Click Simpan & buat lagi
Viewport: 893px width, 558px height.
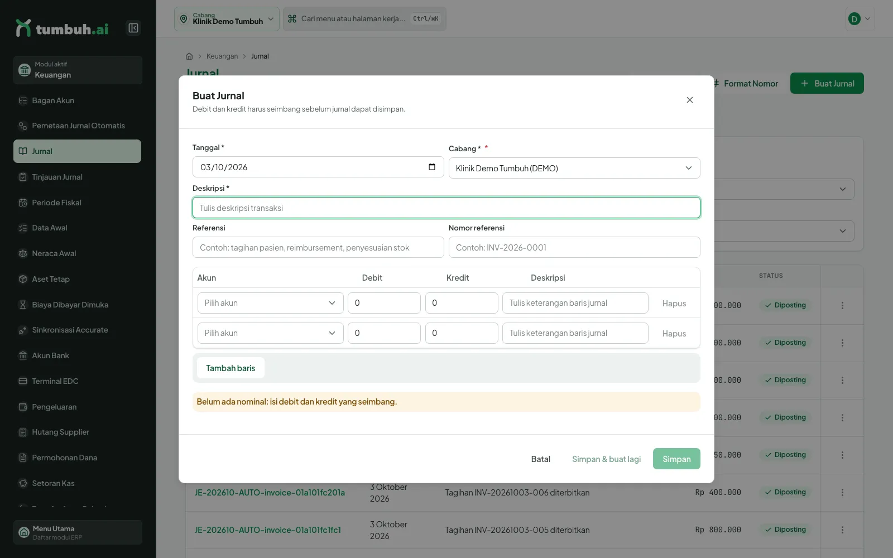click(x=606, y=459)
